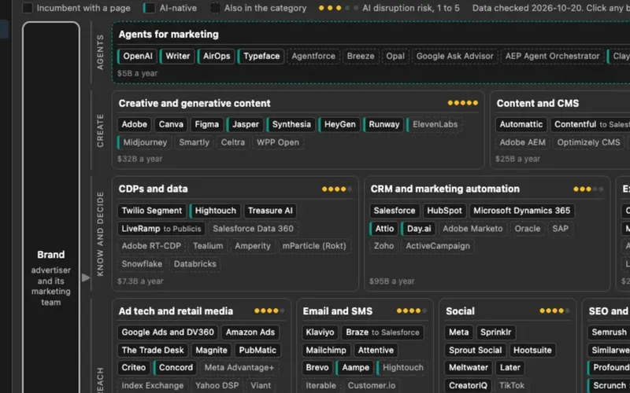Select Salesforce in CRM and marketing automation
The height and width of the screenshot is (393, 630).
395,211
